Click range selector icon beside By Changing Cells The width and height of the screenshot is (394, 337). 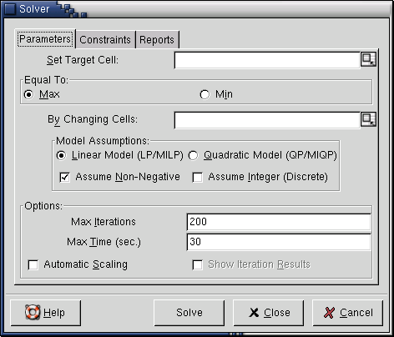tap(368, 119)
